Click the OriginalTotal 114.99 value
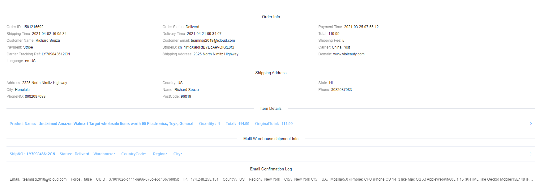This screenshot has width=544, height=193. click(287, 124)
